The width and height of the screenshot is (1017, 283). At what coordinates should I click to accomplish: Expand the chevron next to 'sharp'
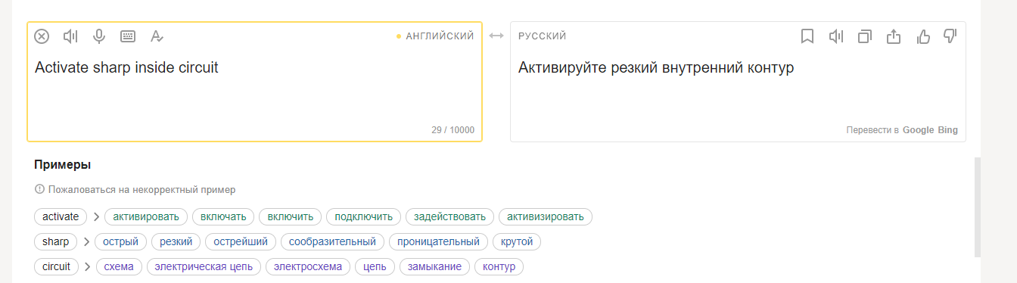click(86, 241)
